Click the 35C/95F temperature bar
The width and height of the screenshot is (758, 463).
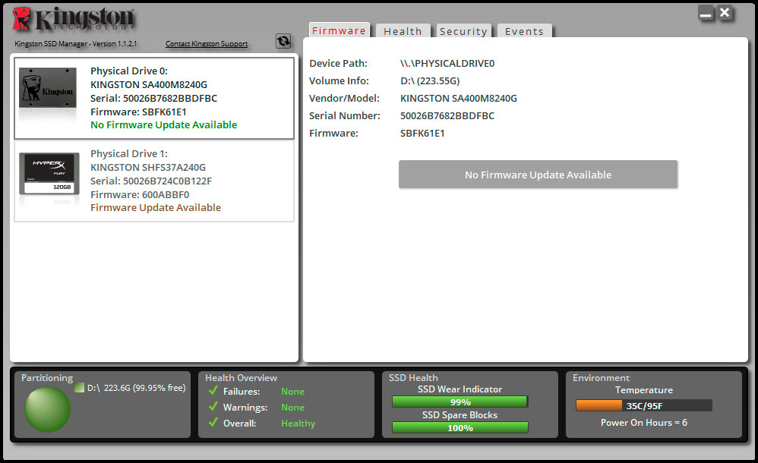pos(644,405)
